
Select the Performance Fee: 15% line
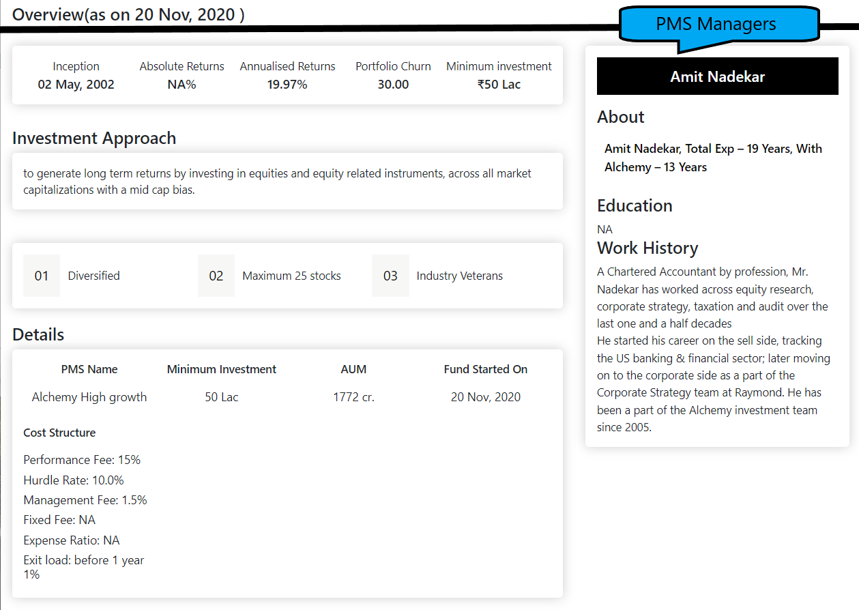coord(82,460)
